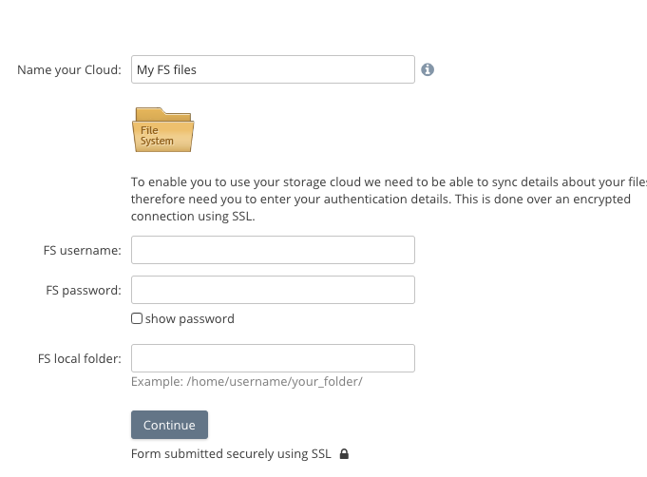
Task: Click the "My FS files" text in field
Action: 167,69
